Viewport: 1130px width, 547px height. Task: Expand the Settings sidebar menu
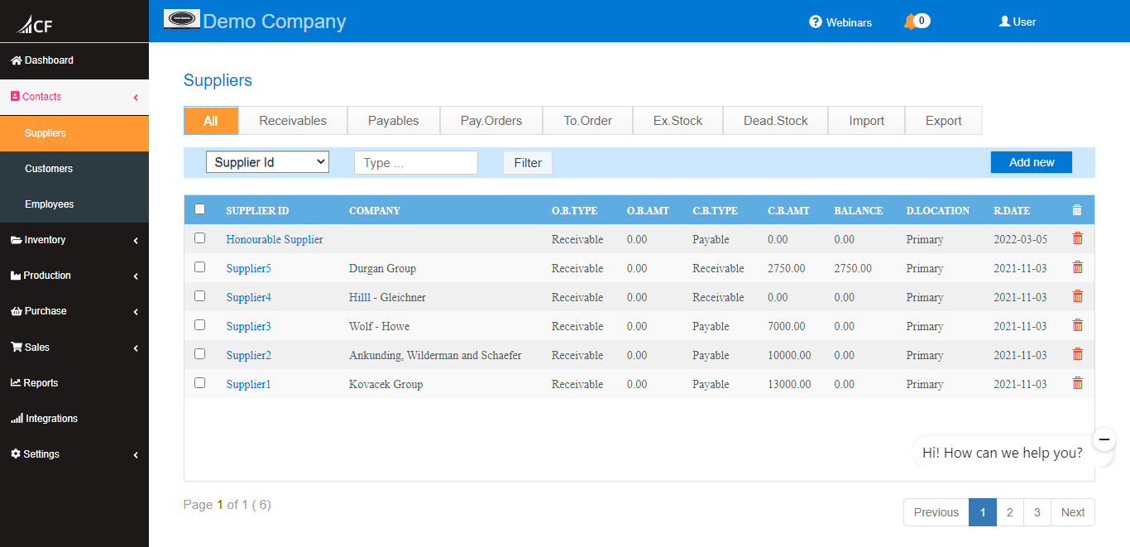point(74,454)
